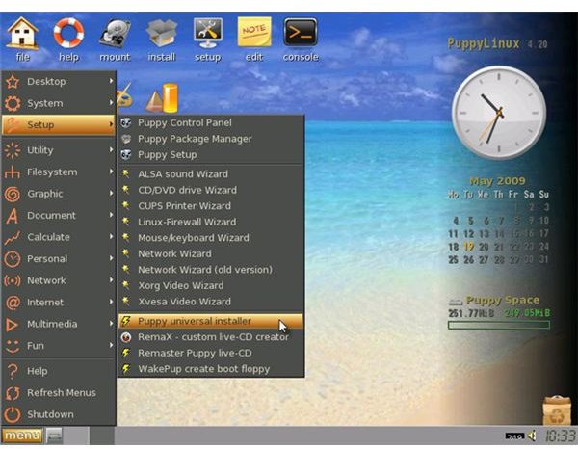Start the ALSA sound Wizard
The width and height of the screenshot is (578, 449).
(x=211, y=174)
